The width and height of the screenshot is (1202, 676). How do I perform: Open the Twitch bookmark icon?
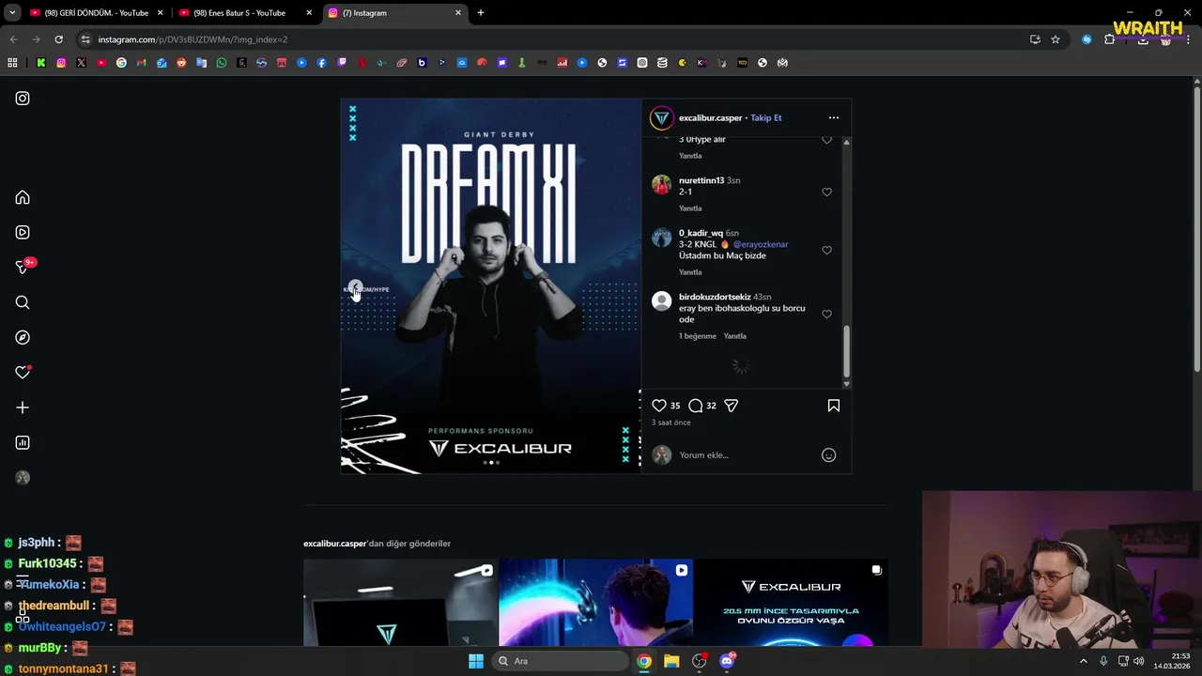(342, 63)
